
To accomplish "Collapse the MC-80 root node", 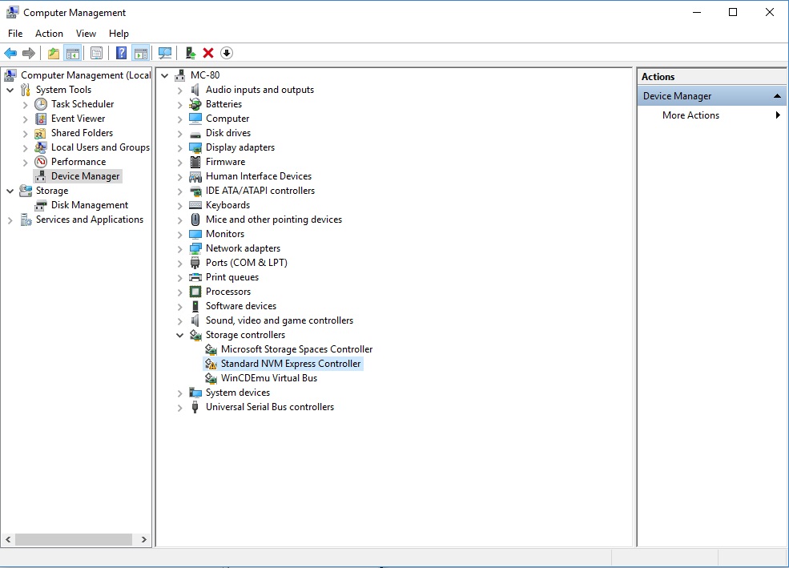I will coord(164,75).
